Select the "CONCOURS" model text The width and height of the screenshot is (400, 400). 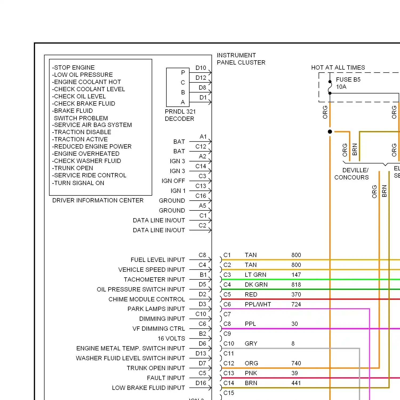pos(351,178)
